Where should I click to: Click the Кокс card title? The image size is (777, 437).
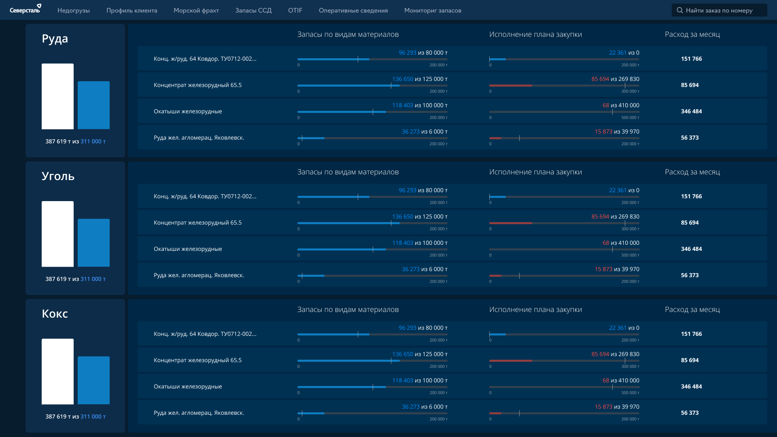(55, 314)
